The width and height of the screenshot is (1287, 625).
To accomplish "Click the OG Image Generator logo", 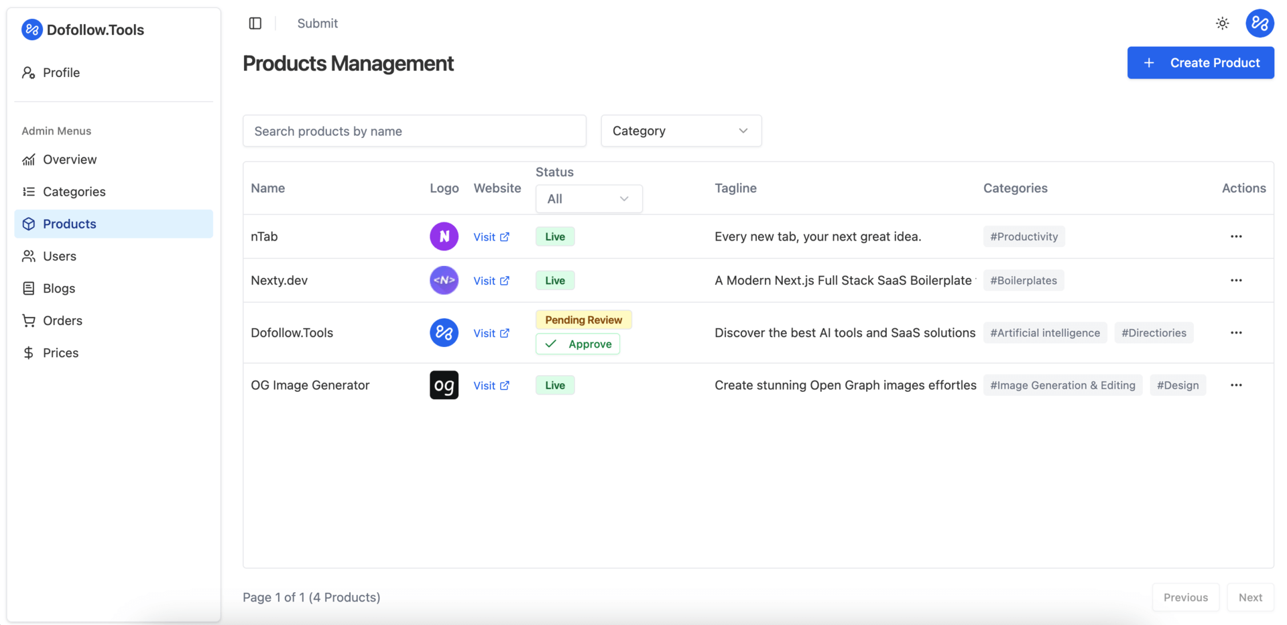I will [444, 385].
